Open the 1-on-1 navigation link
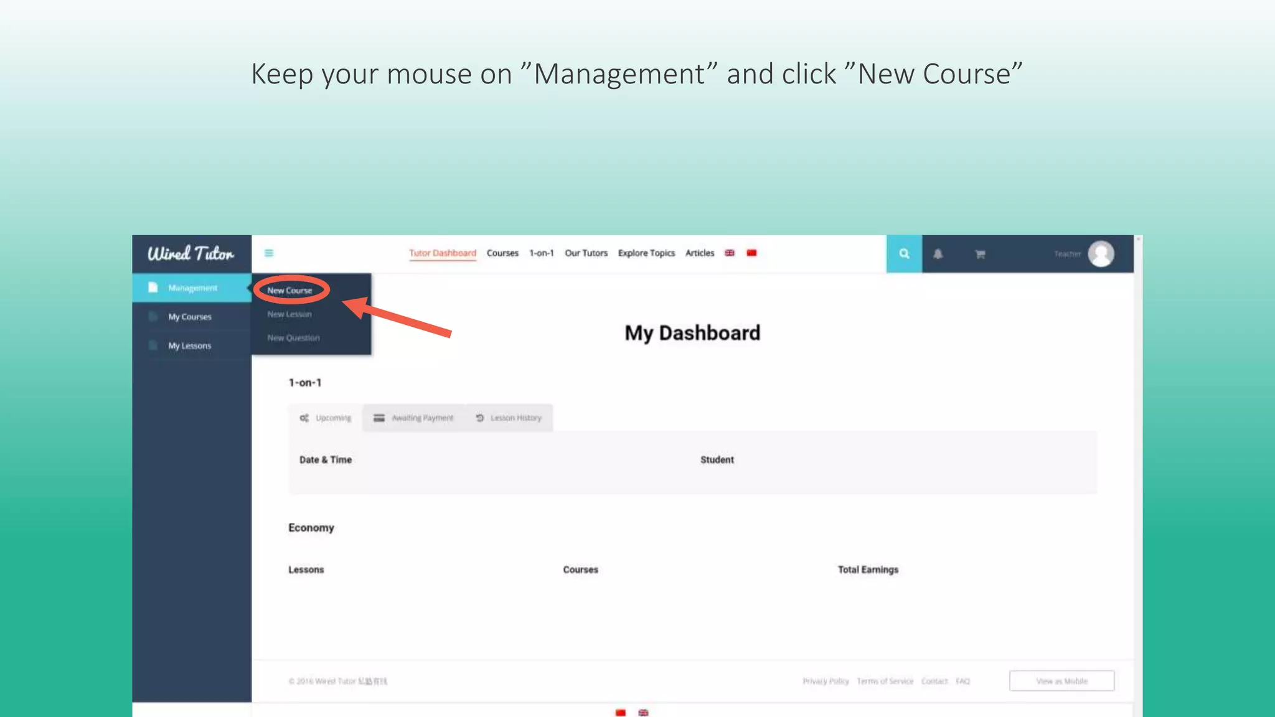Screen dimensions: 1275x717 coord(542,253)
